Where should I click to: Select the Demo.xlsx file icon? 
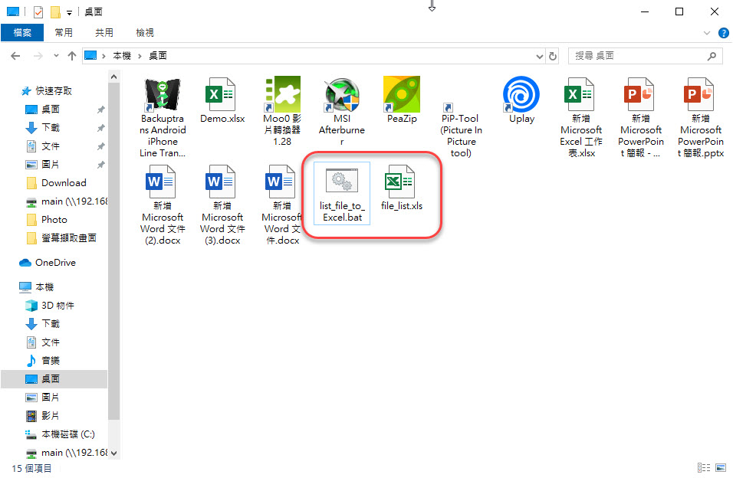click(x=222, y=94)
